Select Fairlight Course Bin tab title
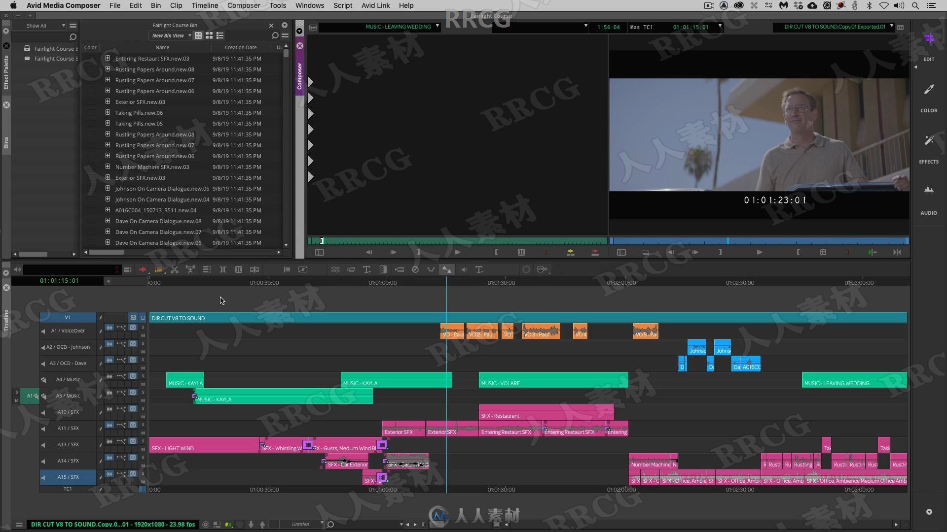 175,25
